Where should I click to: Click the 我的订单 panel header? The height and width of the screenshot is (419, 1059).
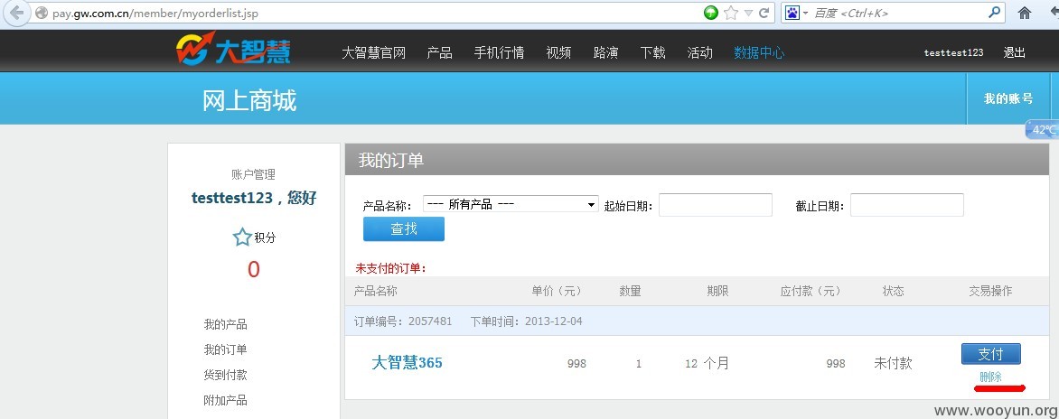click(x=697, y=161)
